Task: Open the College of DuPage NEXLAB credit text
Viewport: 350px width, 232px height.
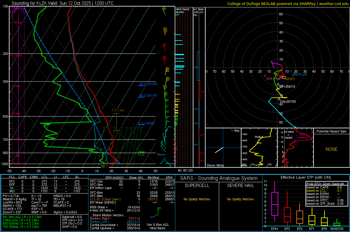Action: 288,4
